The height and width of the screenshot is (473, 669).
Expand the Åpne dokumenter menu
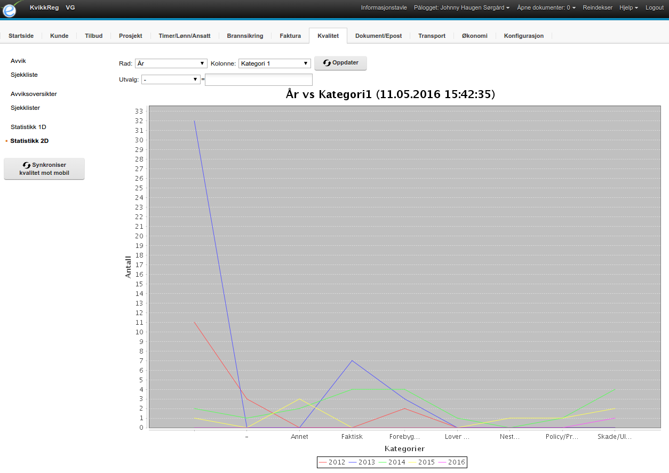point(546,7)
